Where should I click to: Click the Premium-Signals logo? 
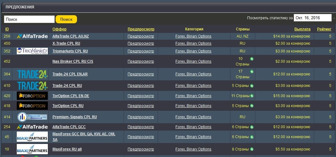(32, 117)
